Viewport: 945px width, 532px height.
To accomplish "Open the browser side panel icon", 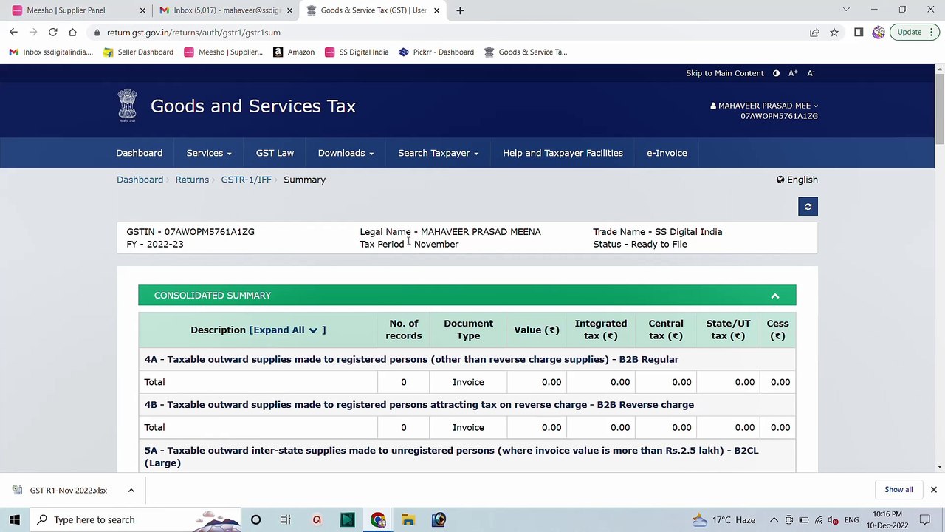I will 859,33.
